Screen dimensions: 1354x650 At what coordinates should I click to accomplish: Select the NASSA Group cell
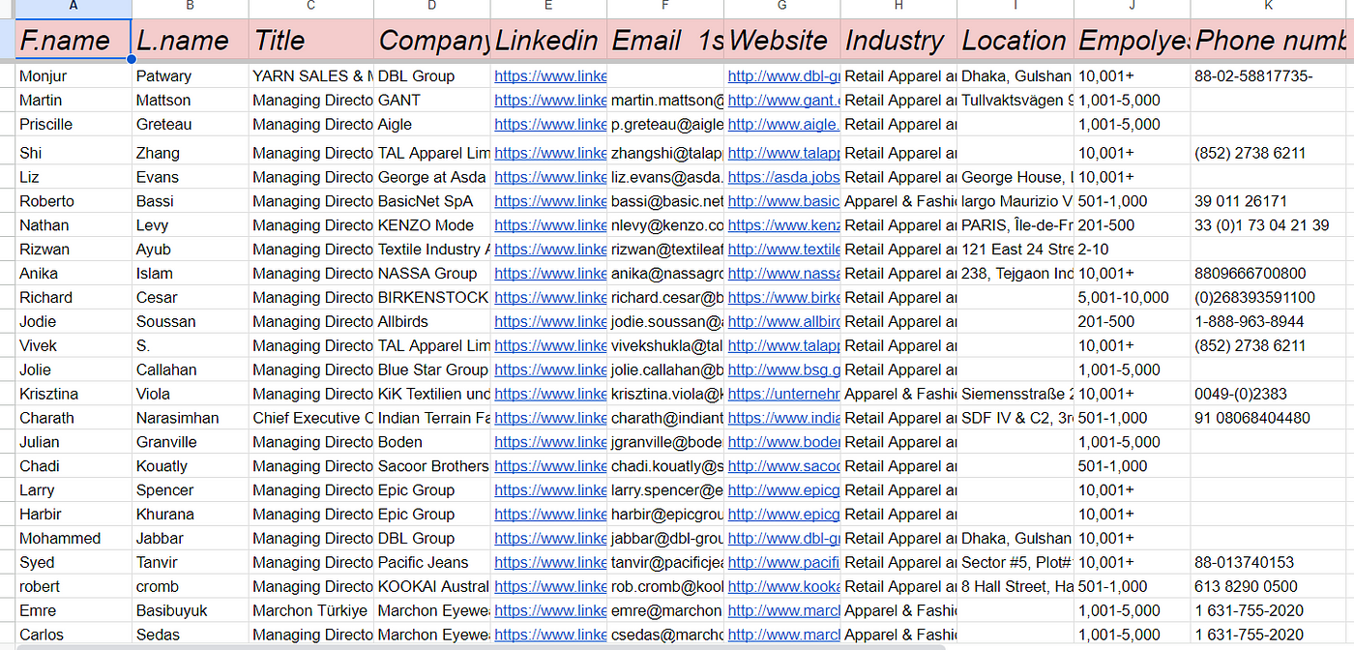pos(432,273)
